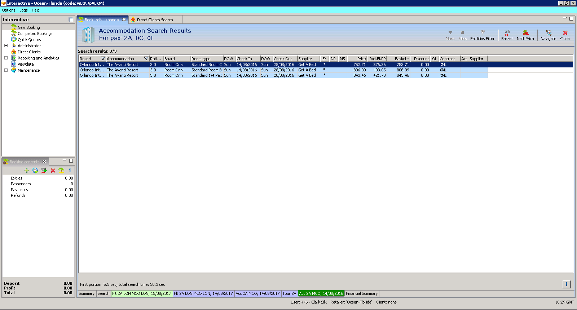Open the Acc 2A MCO 14/08/2016 tab
The height and width of the screenshot is (310, 577).
point(321,293)
